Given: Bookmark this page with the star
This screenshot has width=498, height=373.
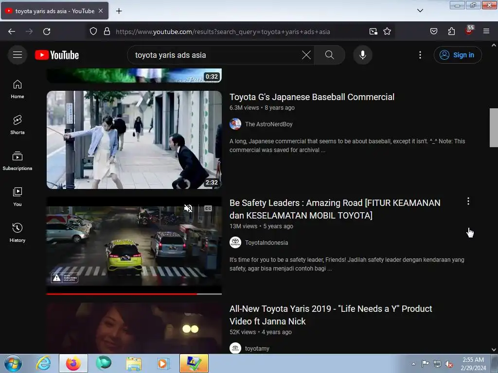Looking at the screenshot, I should 387,32.
